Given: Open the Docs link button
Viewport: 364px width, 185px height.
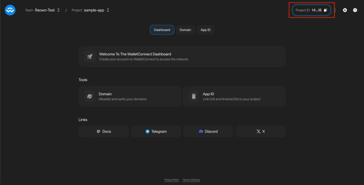Looking at the screenshot, I should 104,131.
